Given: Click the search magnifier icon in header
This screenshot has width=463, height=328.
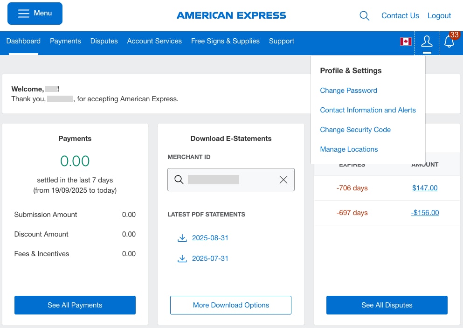Looking at the screenshot, I should [364, 15].
